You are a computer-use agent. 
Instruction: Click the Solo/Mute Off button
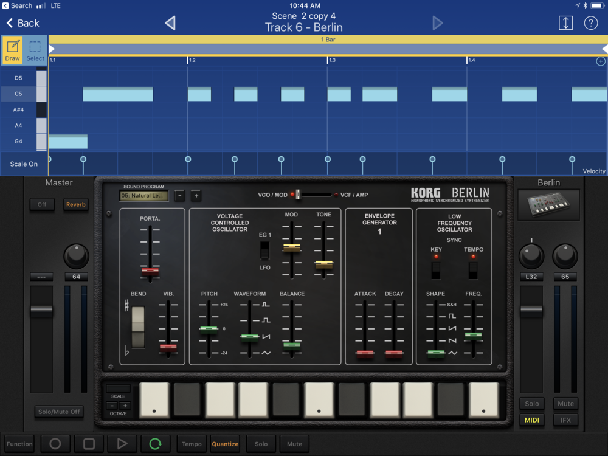tap(58, 412)
